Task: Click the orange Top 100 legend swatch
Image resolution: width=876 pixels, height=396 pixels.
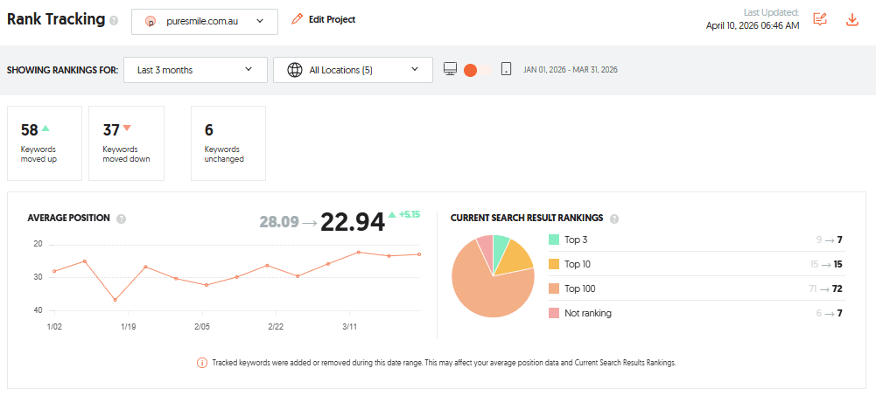Action: 554,288
